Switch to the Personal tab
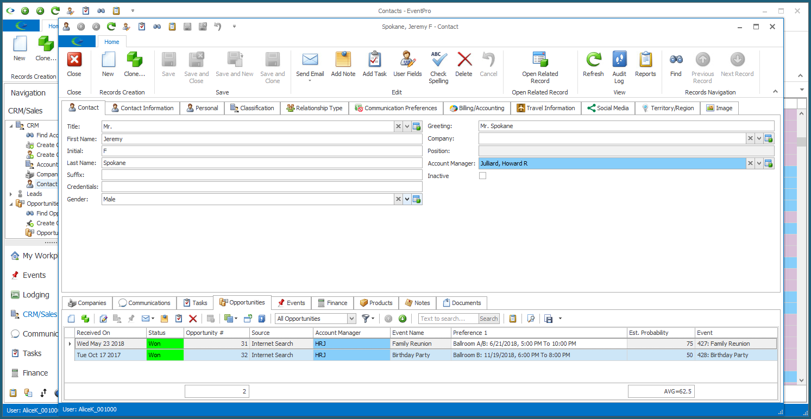811x419 pixels. tap(202, 108)
